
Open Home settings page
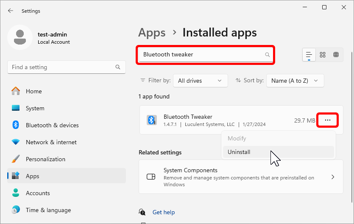pos(67,91)
